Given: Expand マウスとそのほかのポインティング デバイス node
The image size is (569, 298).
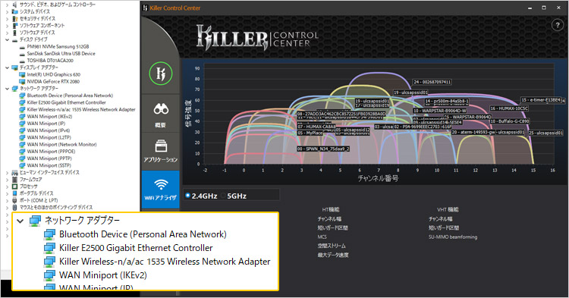Looking at the screenshot, I should [8, 207].
